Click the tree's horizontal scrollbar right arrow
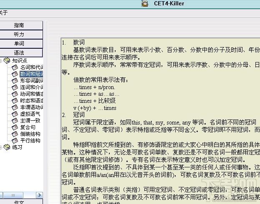The image size is (260, 204). [39, 195]
